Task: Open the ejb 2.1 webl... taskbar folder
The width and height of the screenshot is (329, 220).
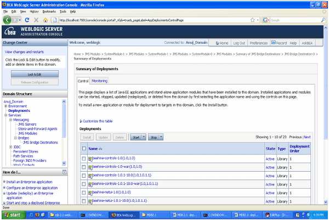Action: pyautogui.click(x=63, y=215)
